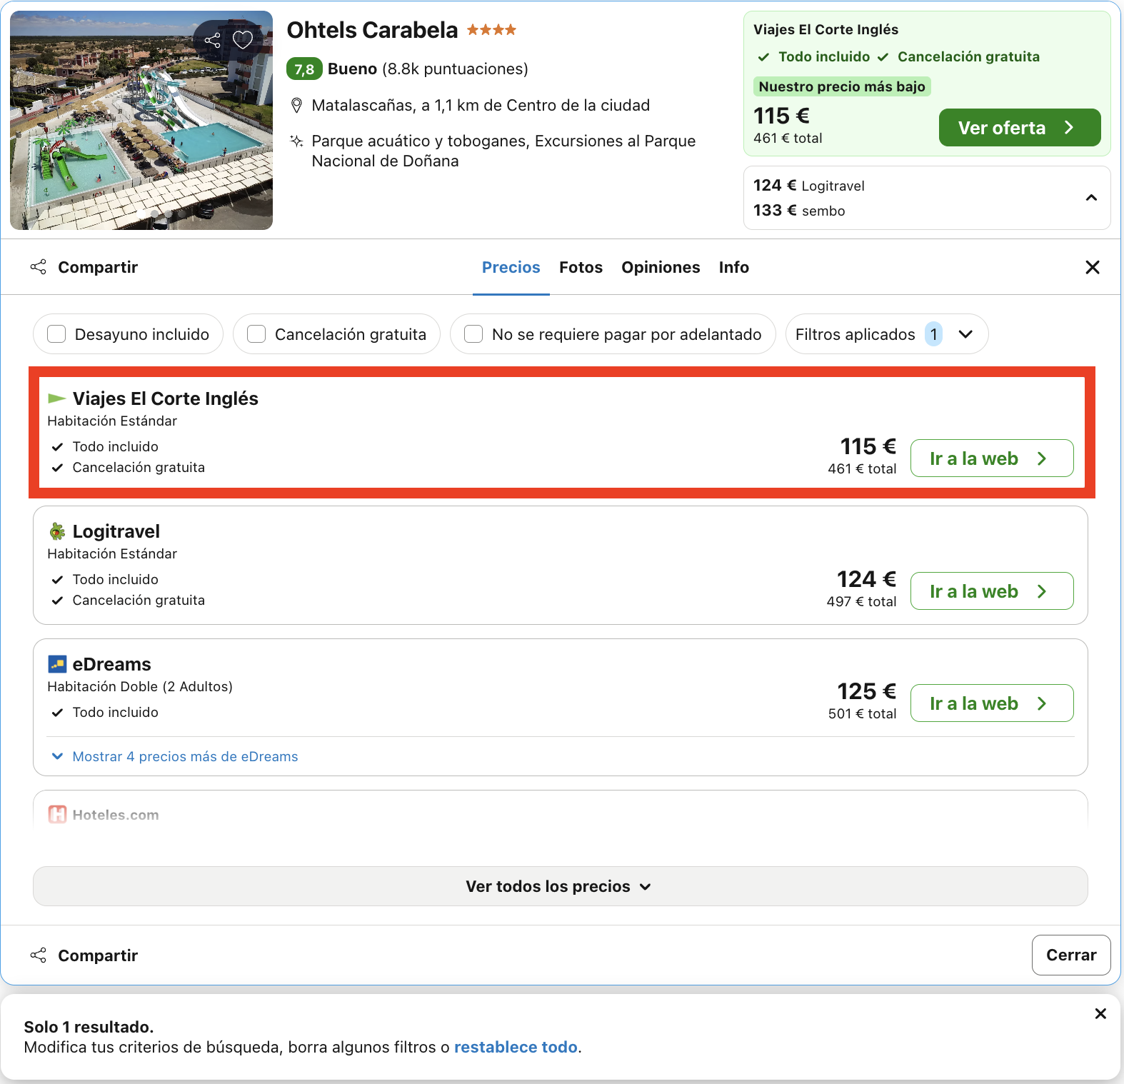Tick the Cancelación gratuita filter checkbox

256,334
